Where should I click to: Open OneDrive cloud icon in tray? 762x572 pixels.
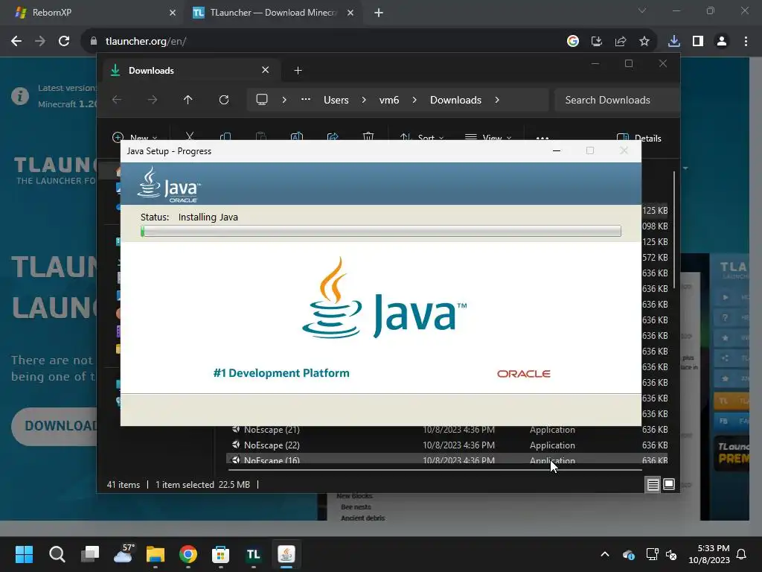tap(628, 554)
